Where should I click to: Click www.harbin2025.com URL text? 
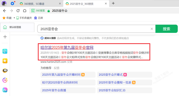(x=53, y=62)
